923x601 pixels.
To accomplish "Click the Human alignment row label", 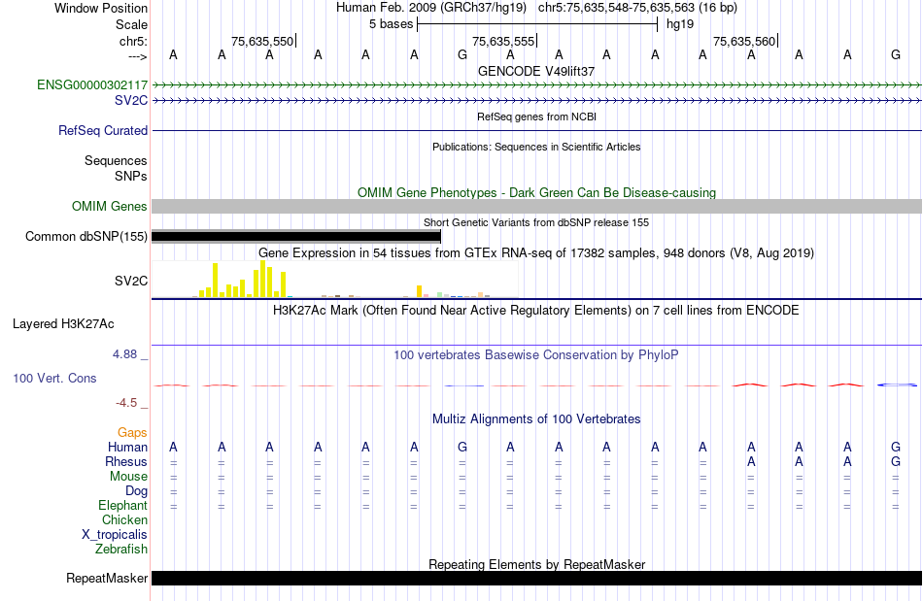I will (x=127, y=448).
